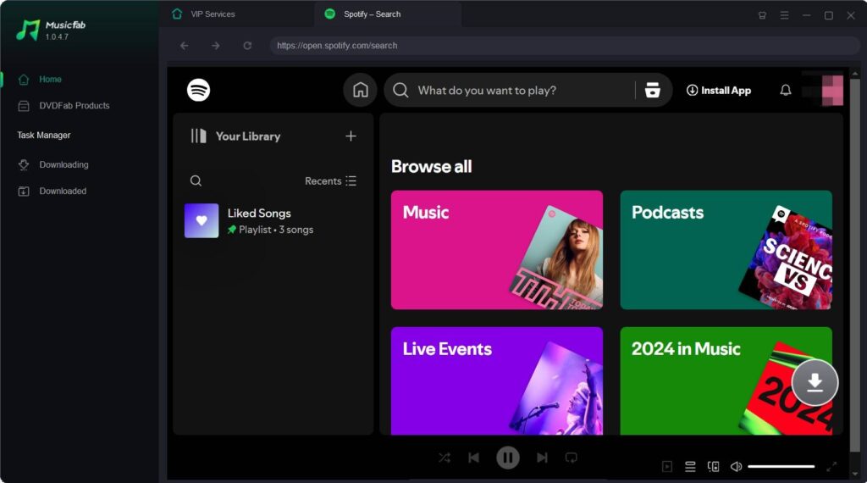This screenshot has height=483, width=867.
Task: Skip to the next track
Action: point(542,458)
